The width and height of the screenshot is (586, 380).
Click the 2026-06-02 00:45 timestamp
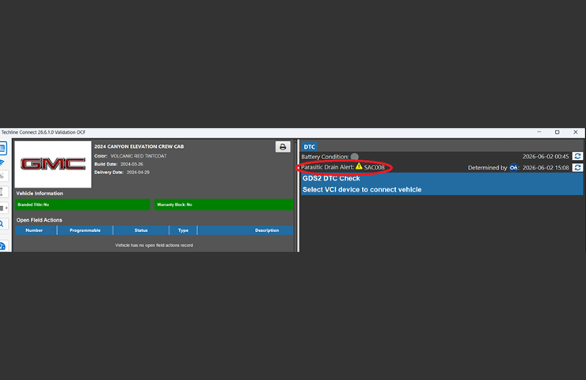[546, 157]
